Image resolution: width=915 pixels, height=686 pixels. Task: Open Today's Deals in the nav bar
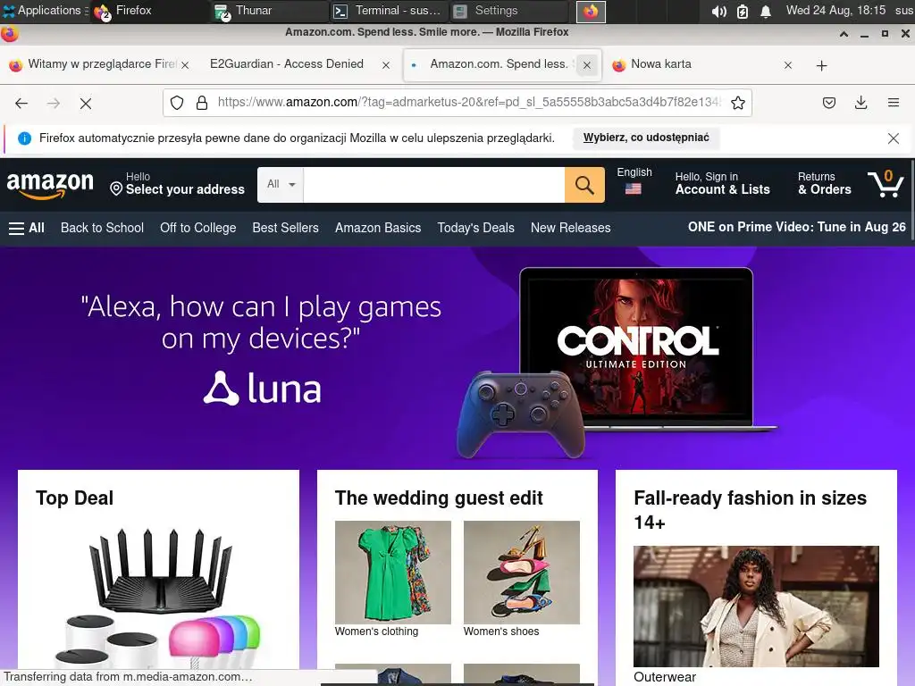(475, 228)
